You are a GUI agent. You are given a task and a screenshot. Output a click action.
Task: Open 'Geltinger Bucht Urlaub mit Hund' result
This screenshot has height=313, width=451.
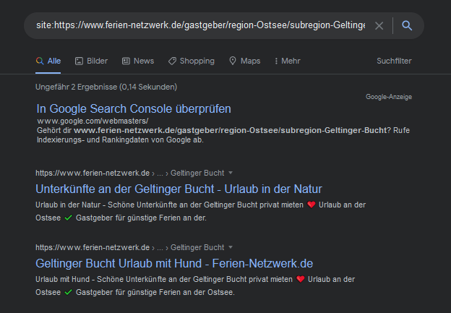[173, 263]
